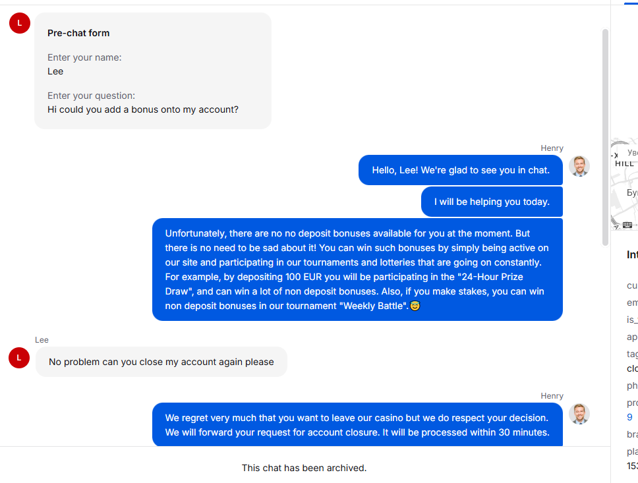Click Henry's avatar beside the closure reply

tap(579, 414)
